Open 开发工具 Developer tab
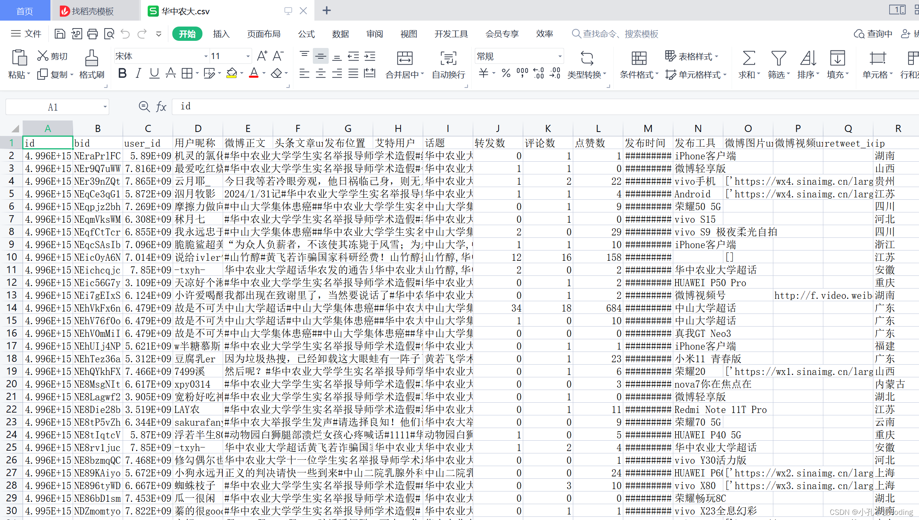Viewport: 919px width, 520px height. click(x=451, y=34)
